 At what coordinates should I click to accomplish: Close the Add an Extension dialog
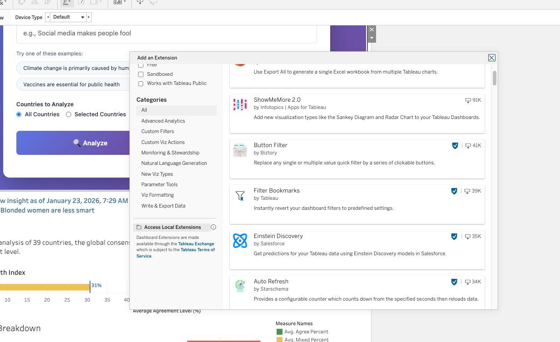click(491, 58)
